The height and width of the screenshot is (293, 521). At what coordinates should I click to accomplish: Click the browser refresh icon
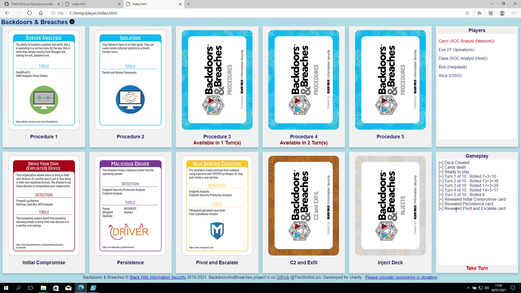[30, 13]
